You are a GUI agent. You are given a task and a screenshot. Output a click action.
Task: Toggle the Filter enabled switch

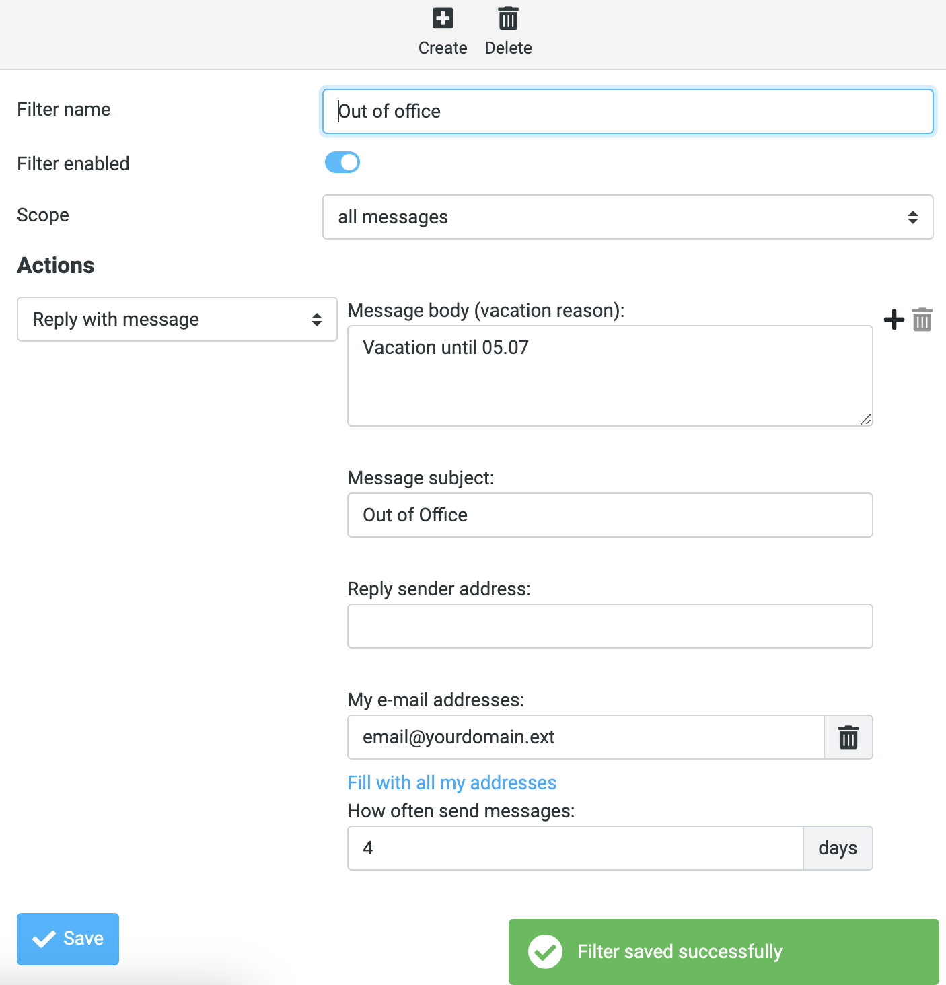342,162
